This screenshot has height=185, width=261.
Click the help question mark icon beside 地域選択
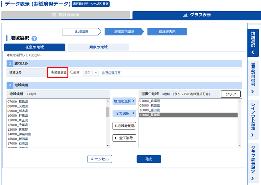[x=34, y=38]
